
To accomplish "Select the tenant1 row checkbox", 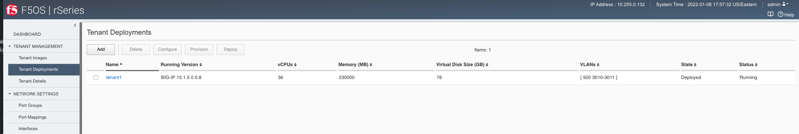I will tap(96, 78).
